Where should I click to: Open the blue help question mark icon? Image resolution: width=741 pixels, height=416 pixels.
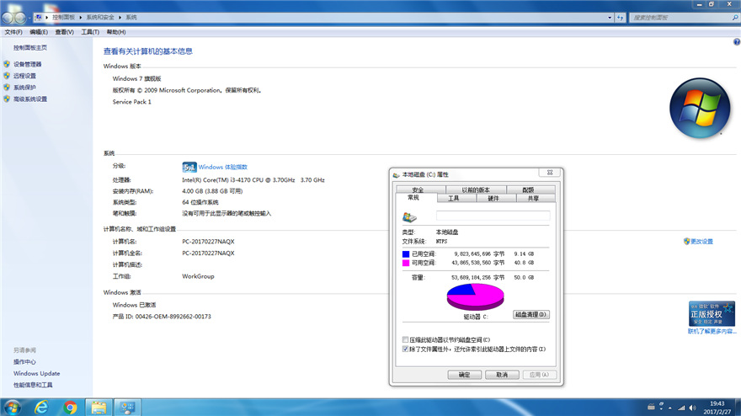click(x=736, y=42)
